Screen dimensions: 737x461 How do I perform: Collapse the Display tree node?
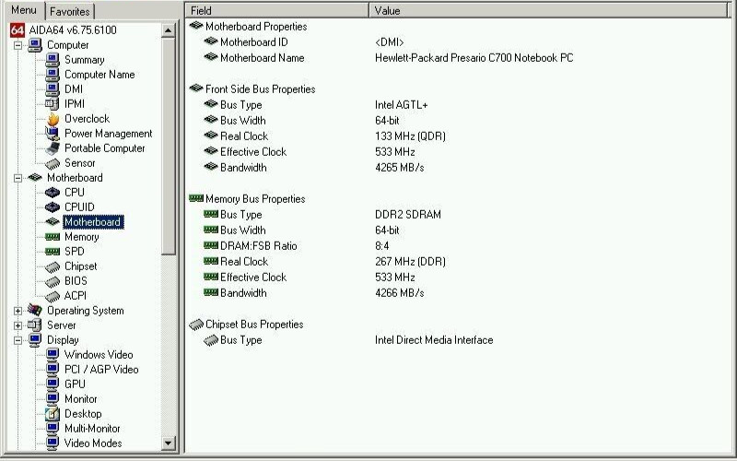[18, 340]
